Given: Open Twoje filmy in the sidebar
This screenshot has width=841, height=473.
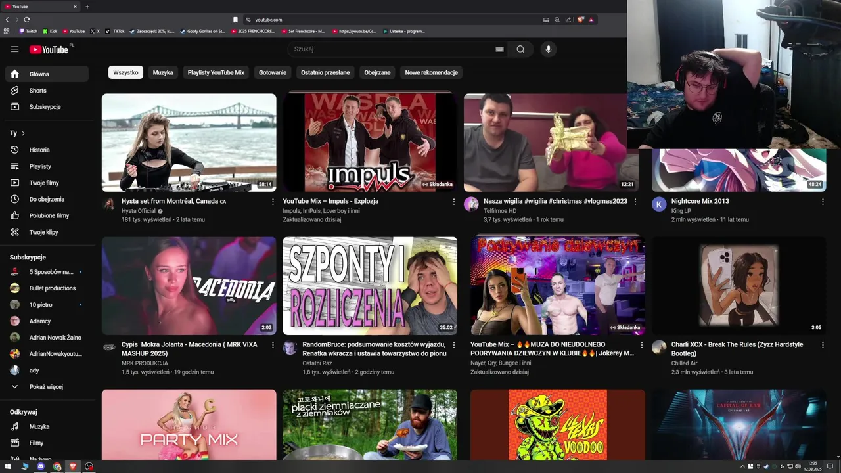Looking at the screenshot, I should 46,183.
